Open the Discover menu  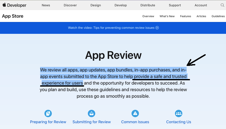(x=70, y=5)
